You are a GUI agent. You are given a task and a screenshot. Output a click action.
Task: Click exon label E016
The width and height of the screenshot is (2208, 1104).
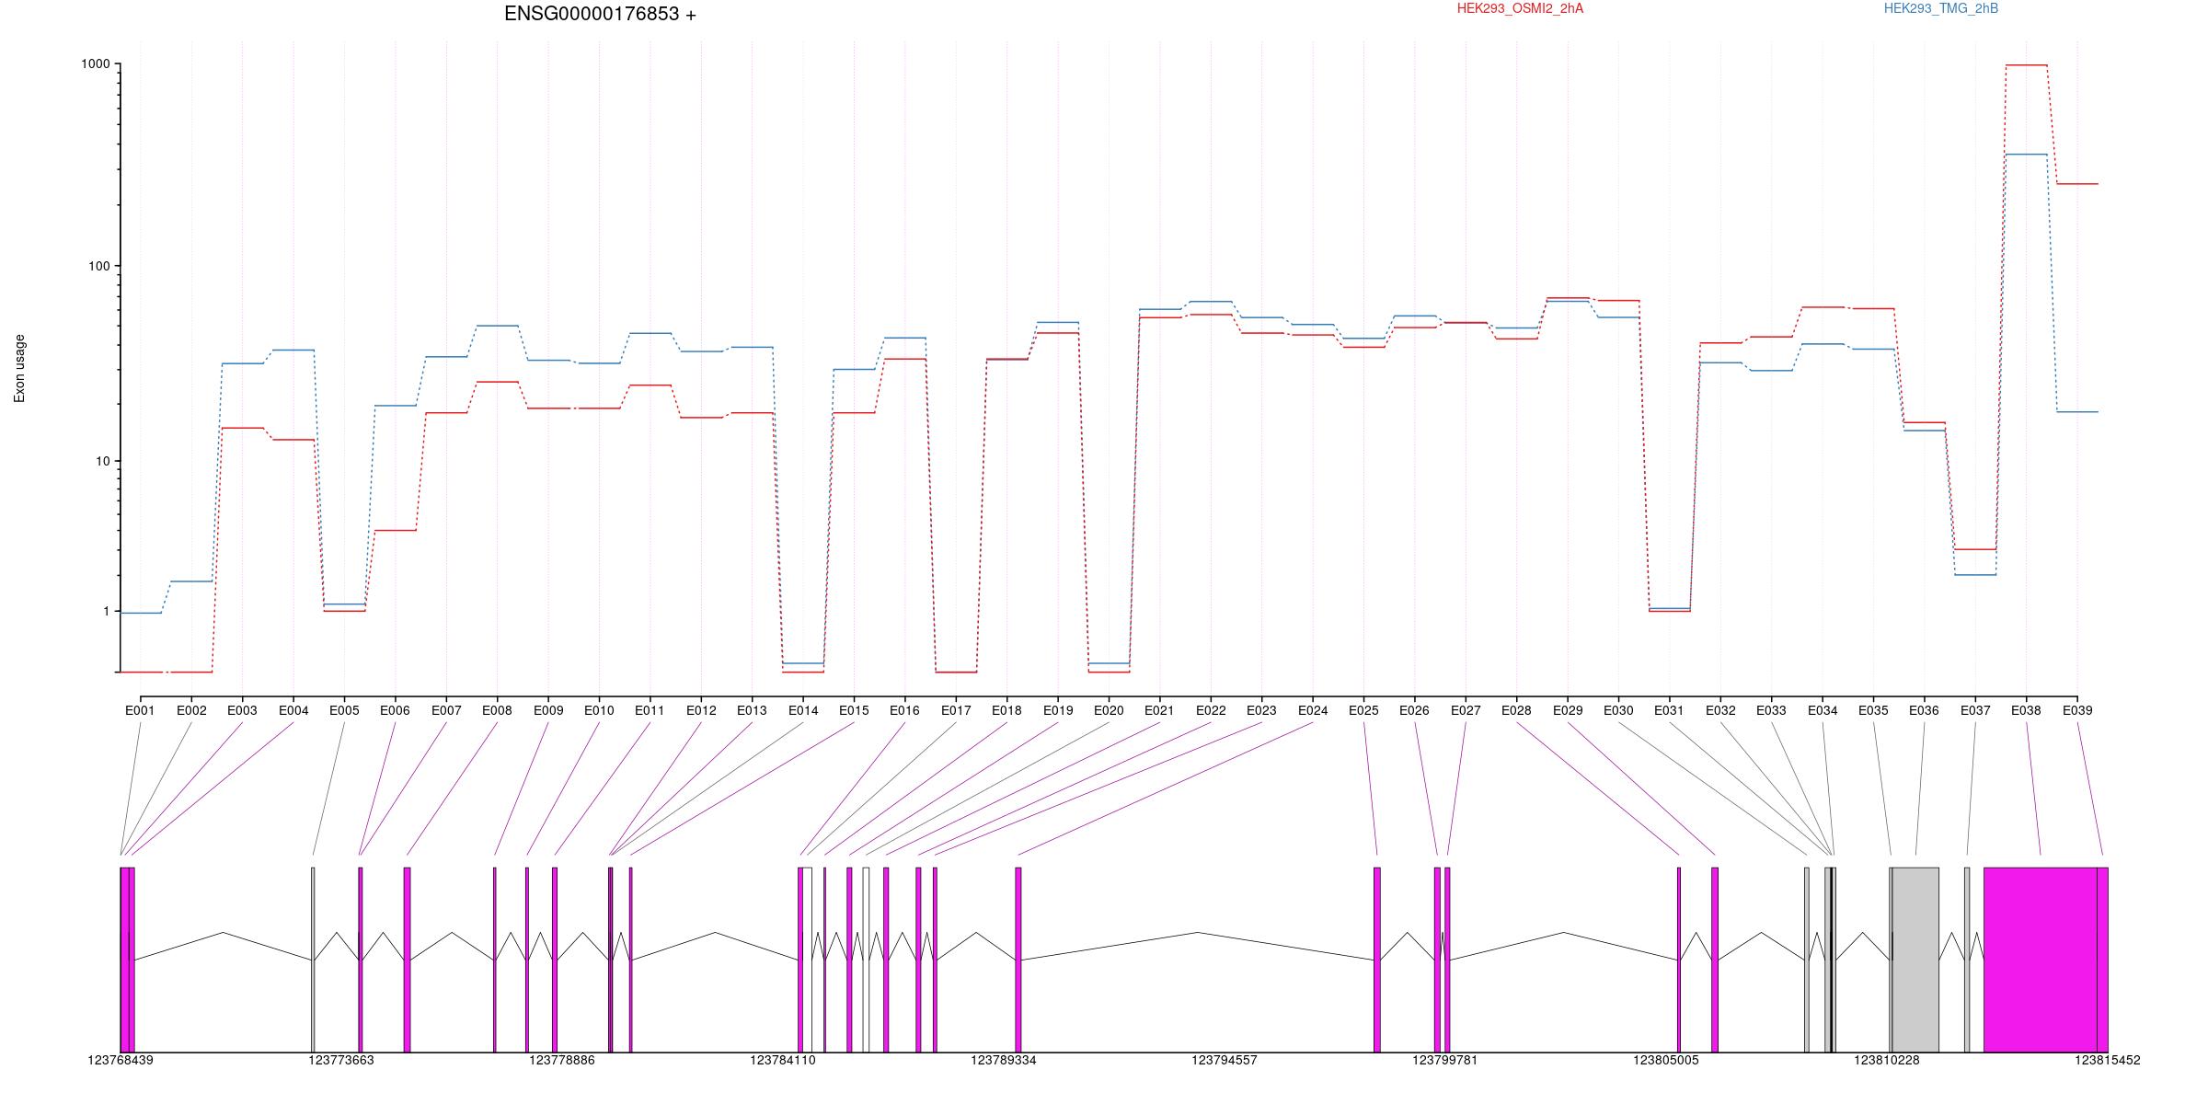[904, 710]
